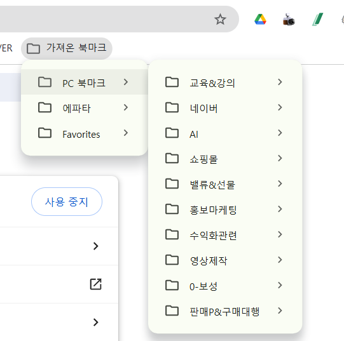Open the PC 북마크 folder submenu

click(x=85, y=82)
